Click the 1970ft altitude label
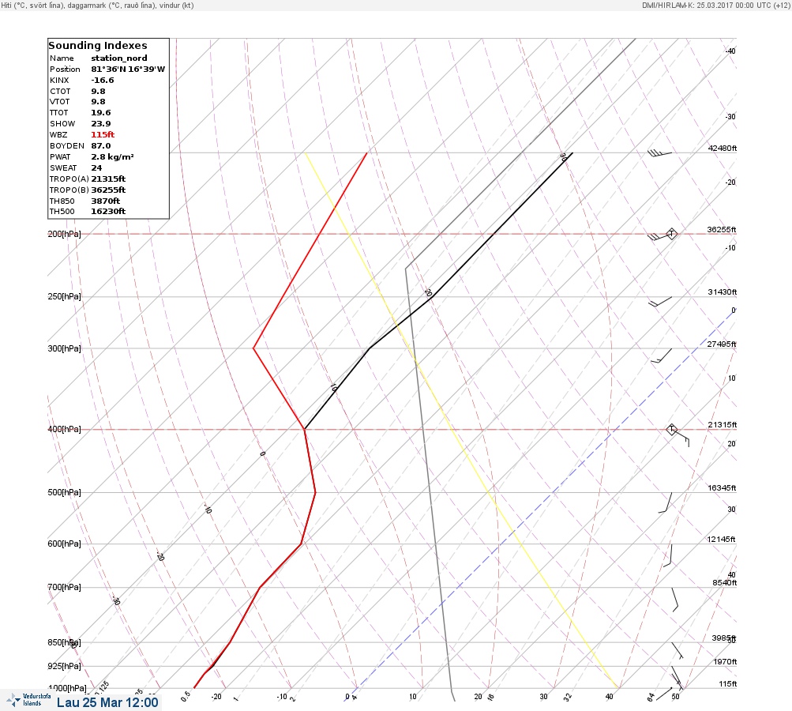Image resolution: width=792 pixels, height=711 pixels. [725, 662]
